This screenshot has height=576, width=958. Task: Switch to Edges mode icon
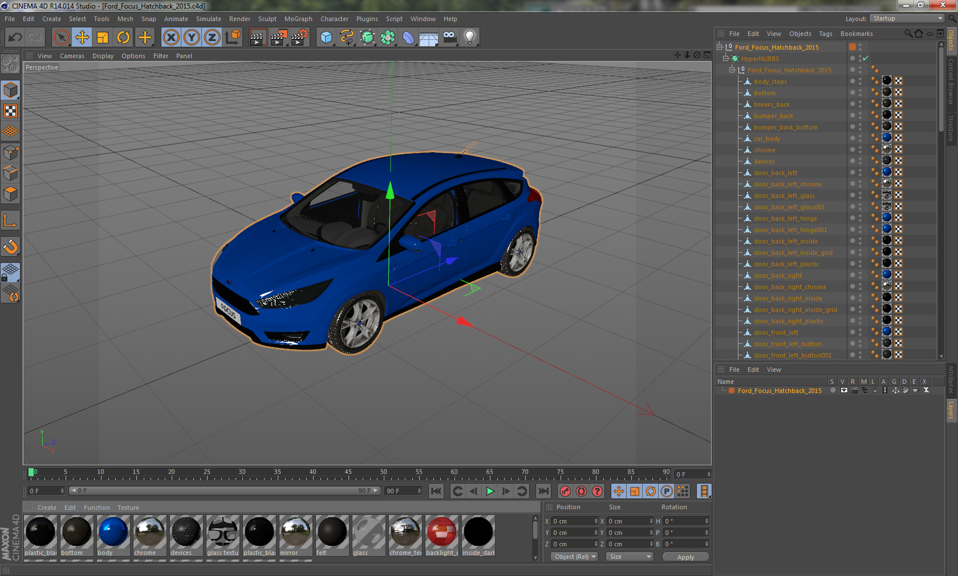[10, 173]
